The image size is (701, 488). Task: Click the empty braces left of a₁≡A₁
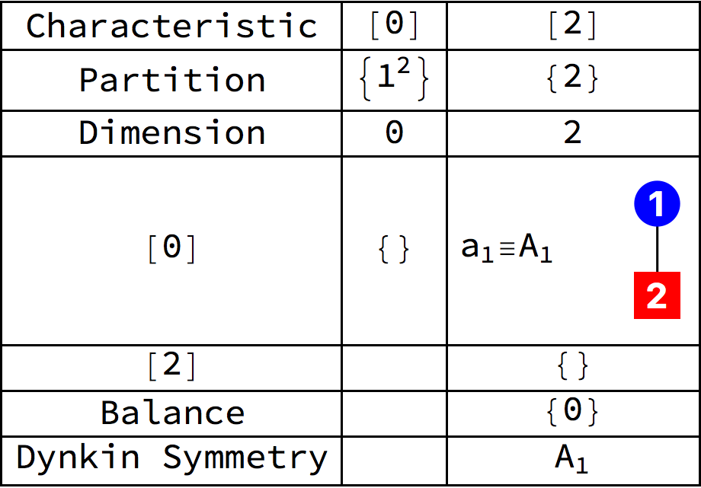[394, 249]
